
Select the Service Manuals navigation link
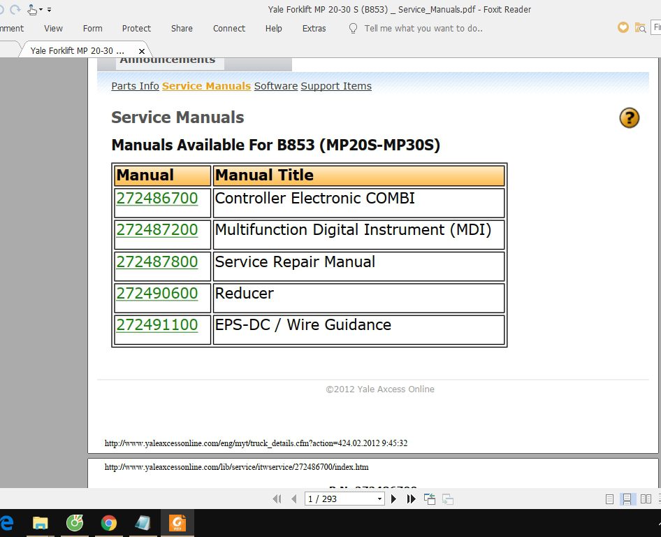[x=206, y=85]
